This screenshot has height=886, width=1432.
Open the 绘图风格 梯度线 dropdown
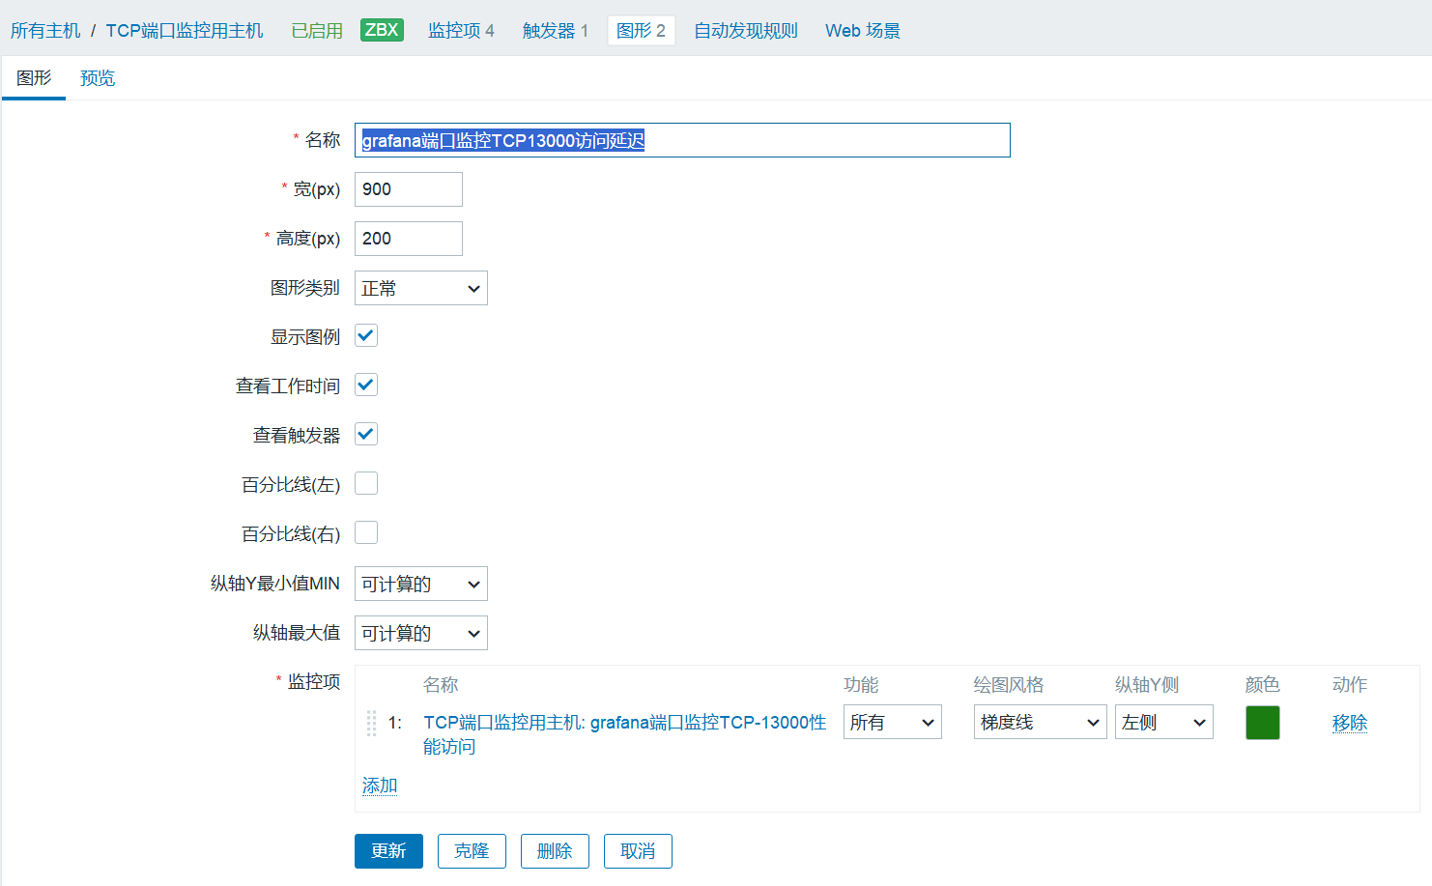(1040, 723)
